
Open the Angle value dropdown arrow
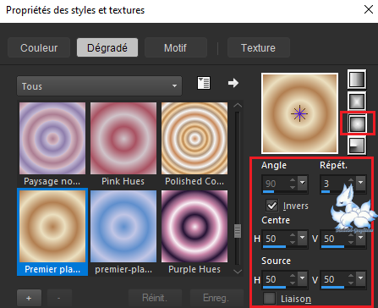click(x=303, y=183)
